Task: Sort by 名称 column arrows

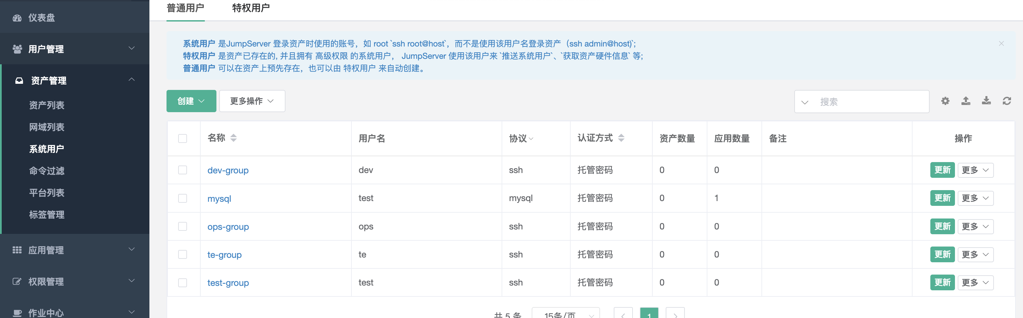Action: point(234,138)
